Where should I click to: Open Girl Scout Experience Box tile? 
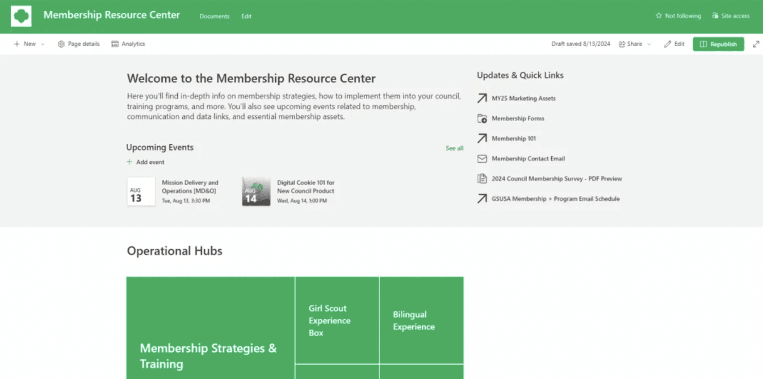[x=337, y=320]
